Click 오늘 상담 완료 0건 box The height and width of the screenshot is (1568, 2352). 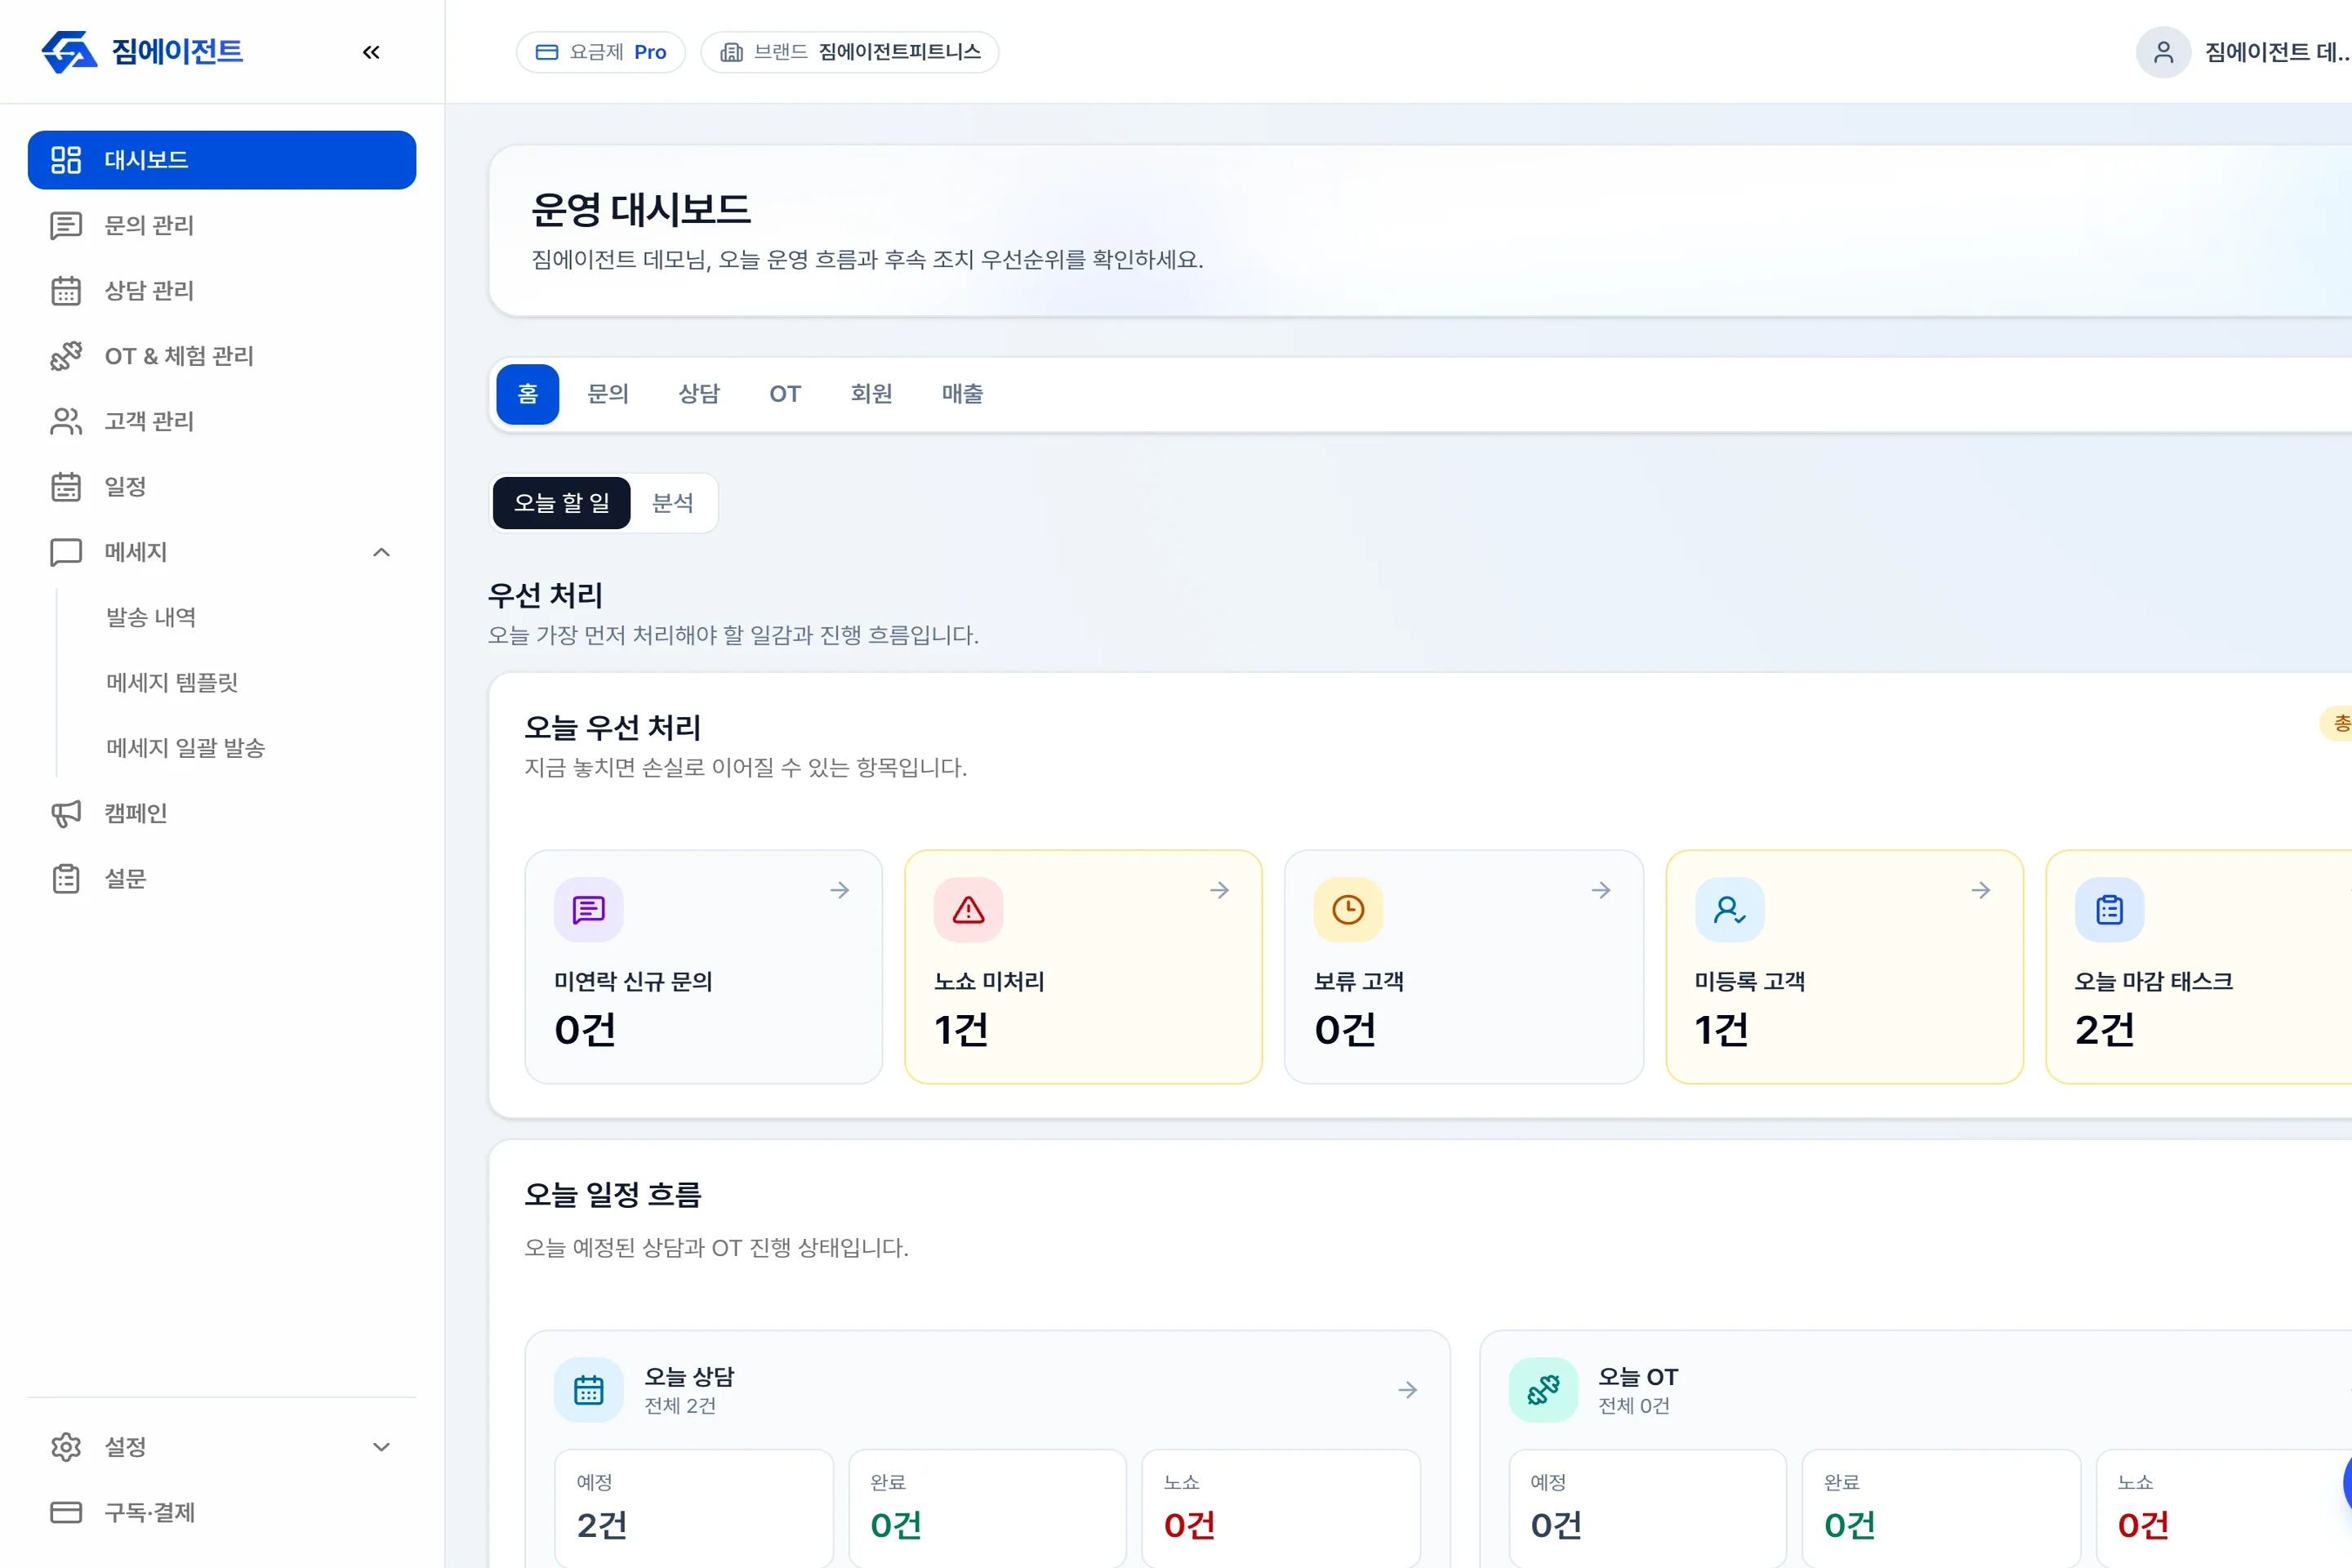(988, 1508)
